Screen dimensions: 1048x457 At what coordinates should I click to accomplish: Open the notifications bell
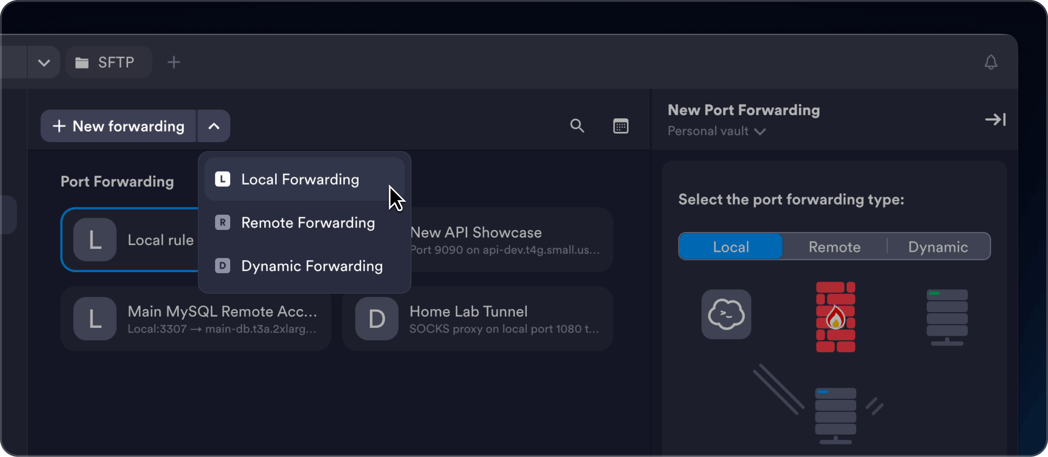coord(991,62)
